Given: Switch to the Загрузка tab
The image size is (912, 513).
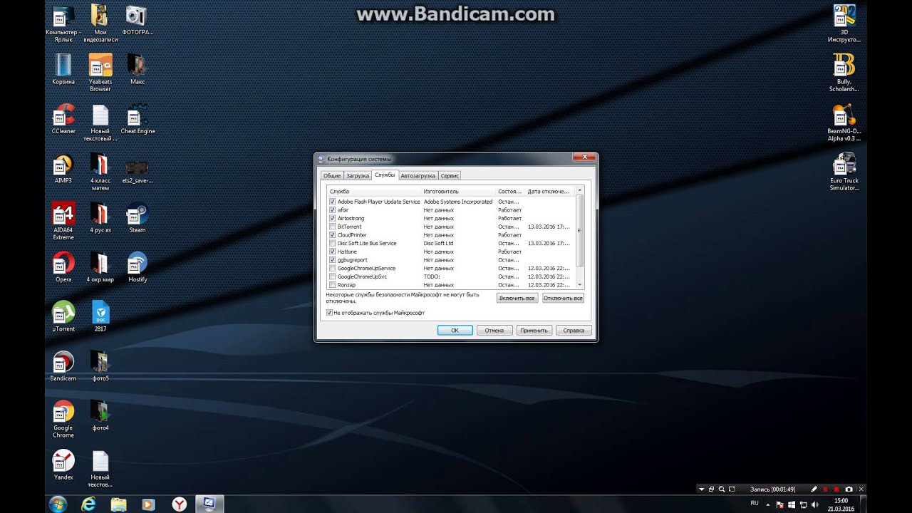Looking at the screenshot, I should coord(358,175).
